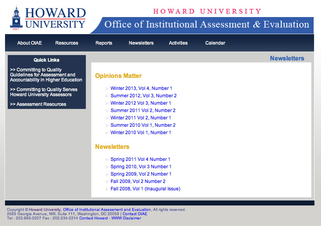The height and width of the screenshot is (226, 321).
Task: Open Winter 2013, Vol 4, Number 1
Action: tap(141, 88)
